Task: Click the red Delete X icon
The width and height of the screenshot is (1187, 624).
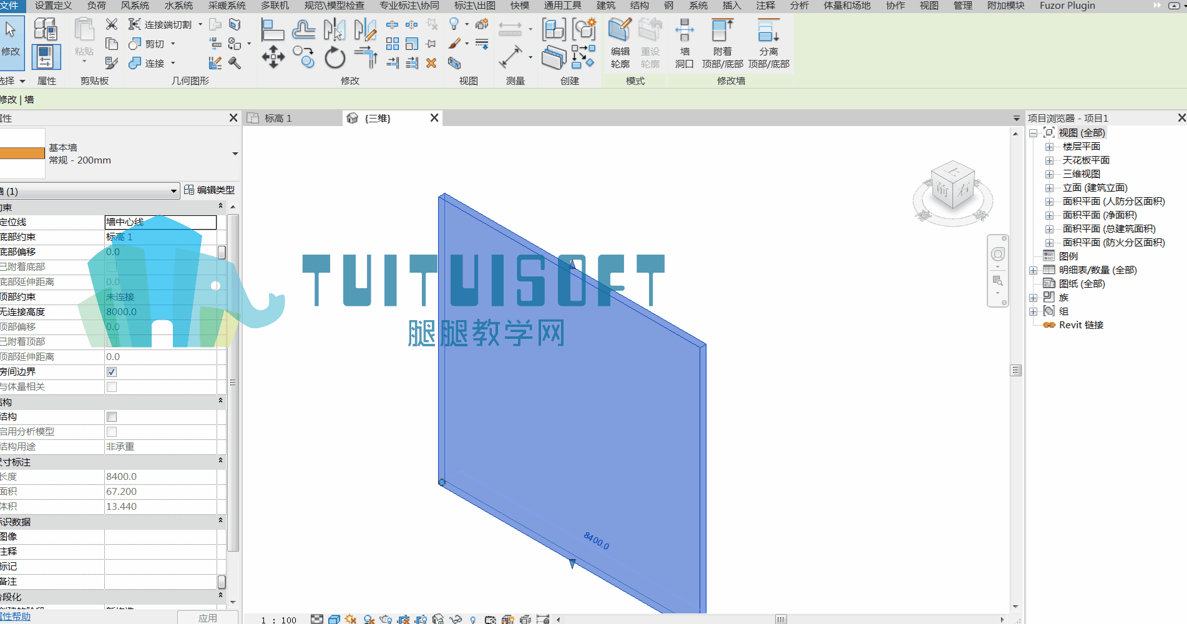Action: 431,63
